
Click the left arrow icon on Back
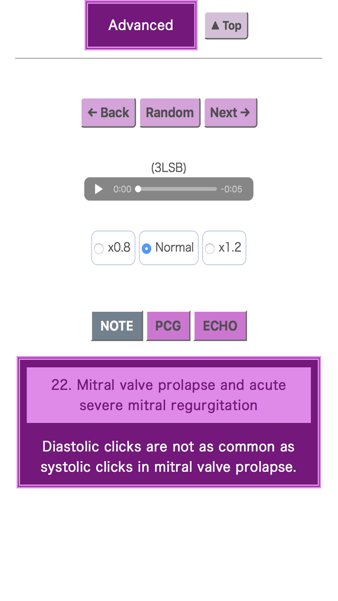tap(92, 113)
